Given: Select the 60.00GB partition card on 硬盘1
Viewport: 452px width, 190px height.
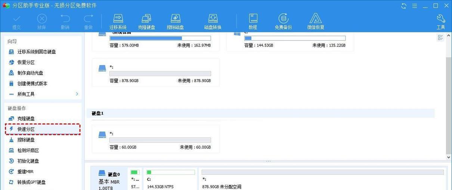Looking at the screenshot, I should tap(155, 139).
